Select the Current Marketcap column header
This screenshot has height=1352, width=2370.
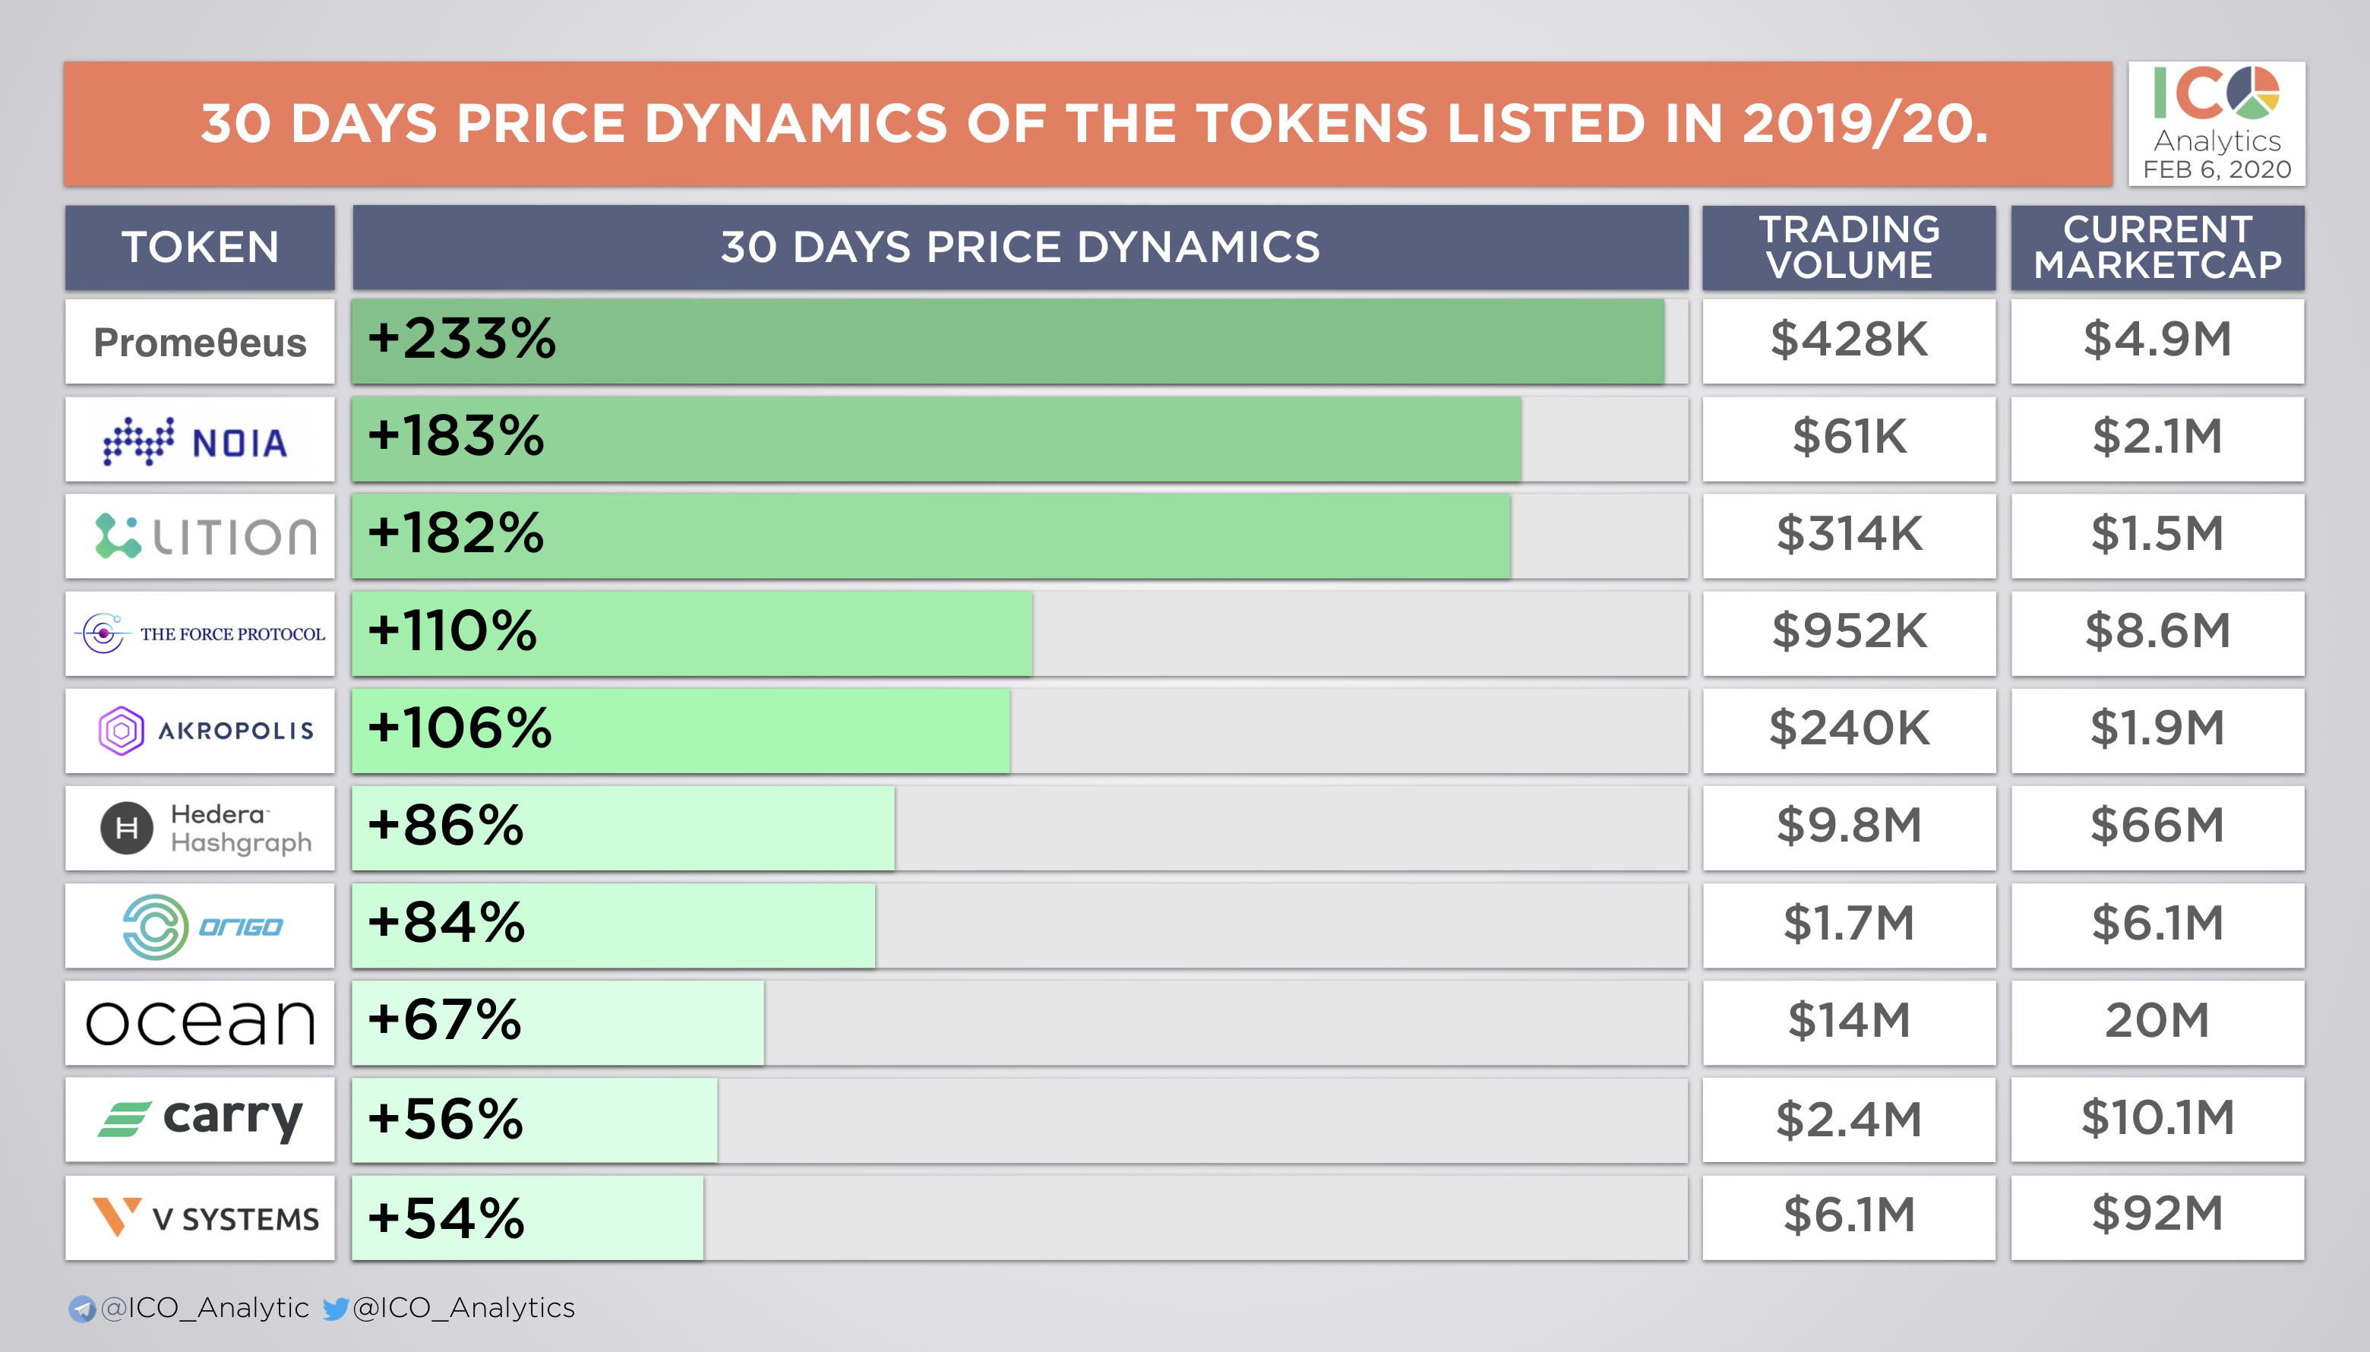tap(2157, 247)
